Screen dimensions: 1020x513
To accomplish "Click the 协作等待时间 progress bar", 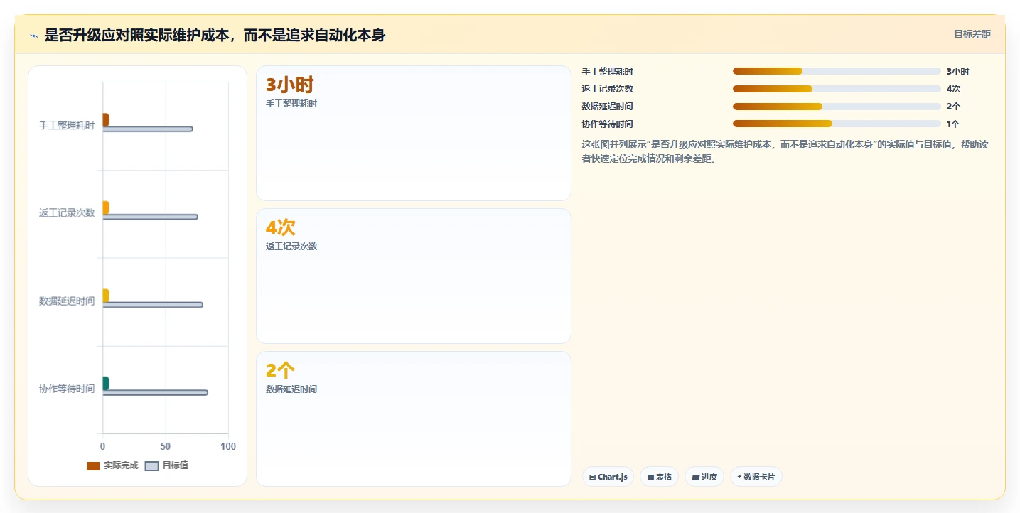I will click(x=837, y=124).
